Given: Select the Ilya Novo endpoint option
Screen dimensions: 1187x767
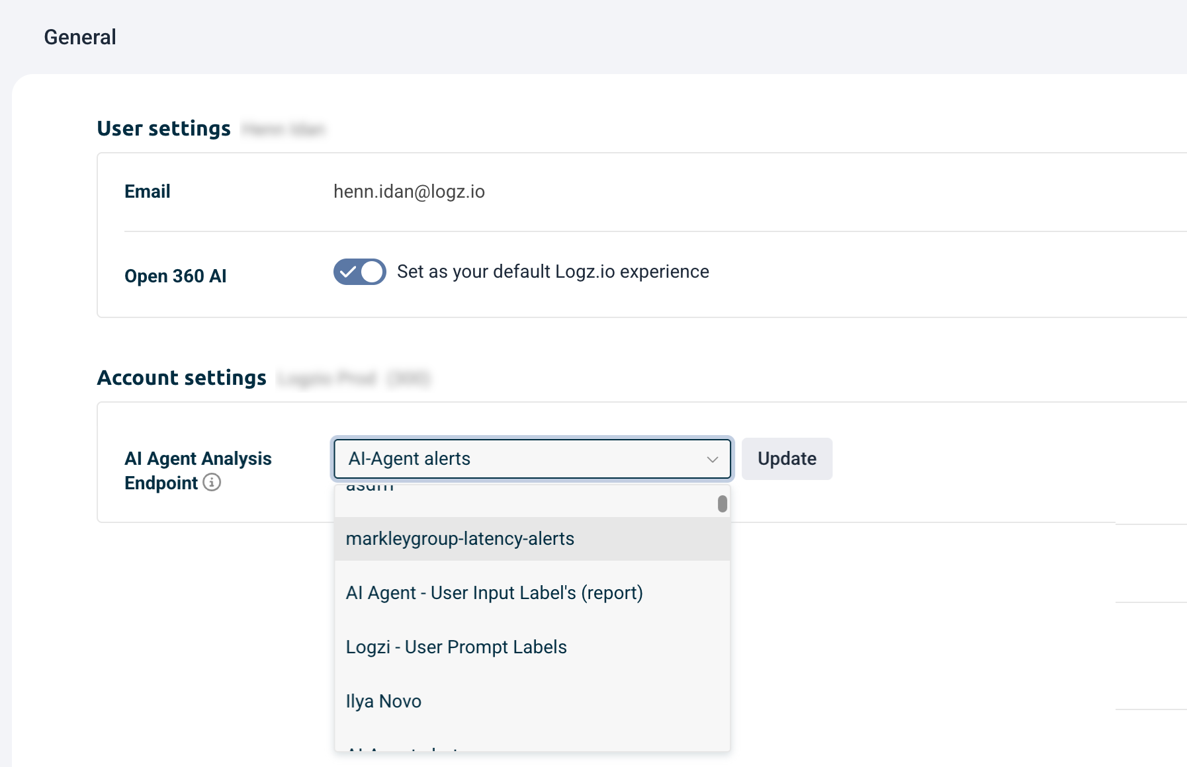Looking at the screenshot, I should tap(383, 702).
